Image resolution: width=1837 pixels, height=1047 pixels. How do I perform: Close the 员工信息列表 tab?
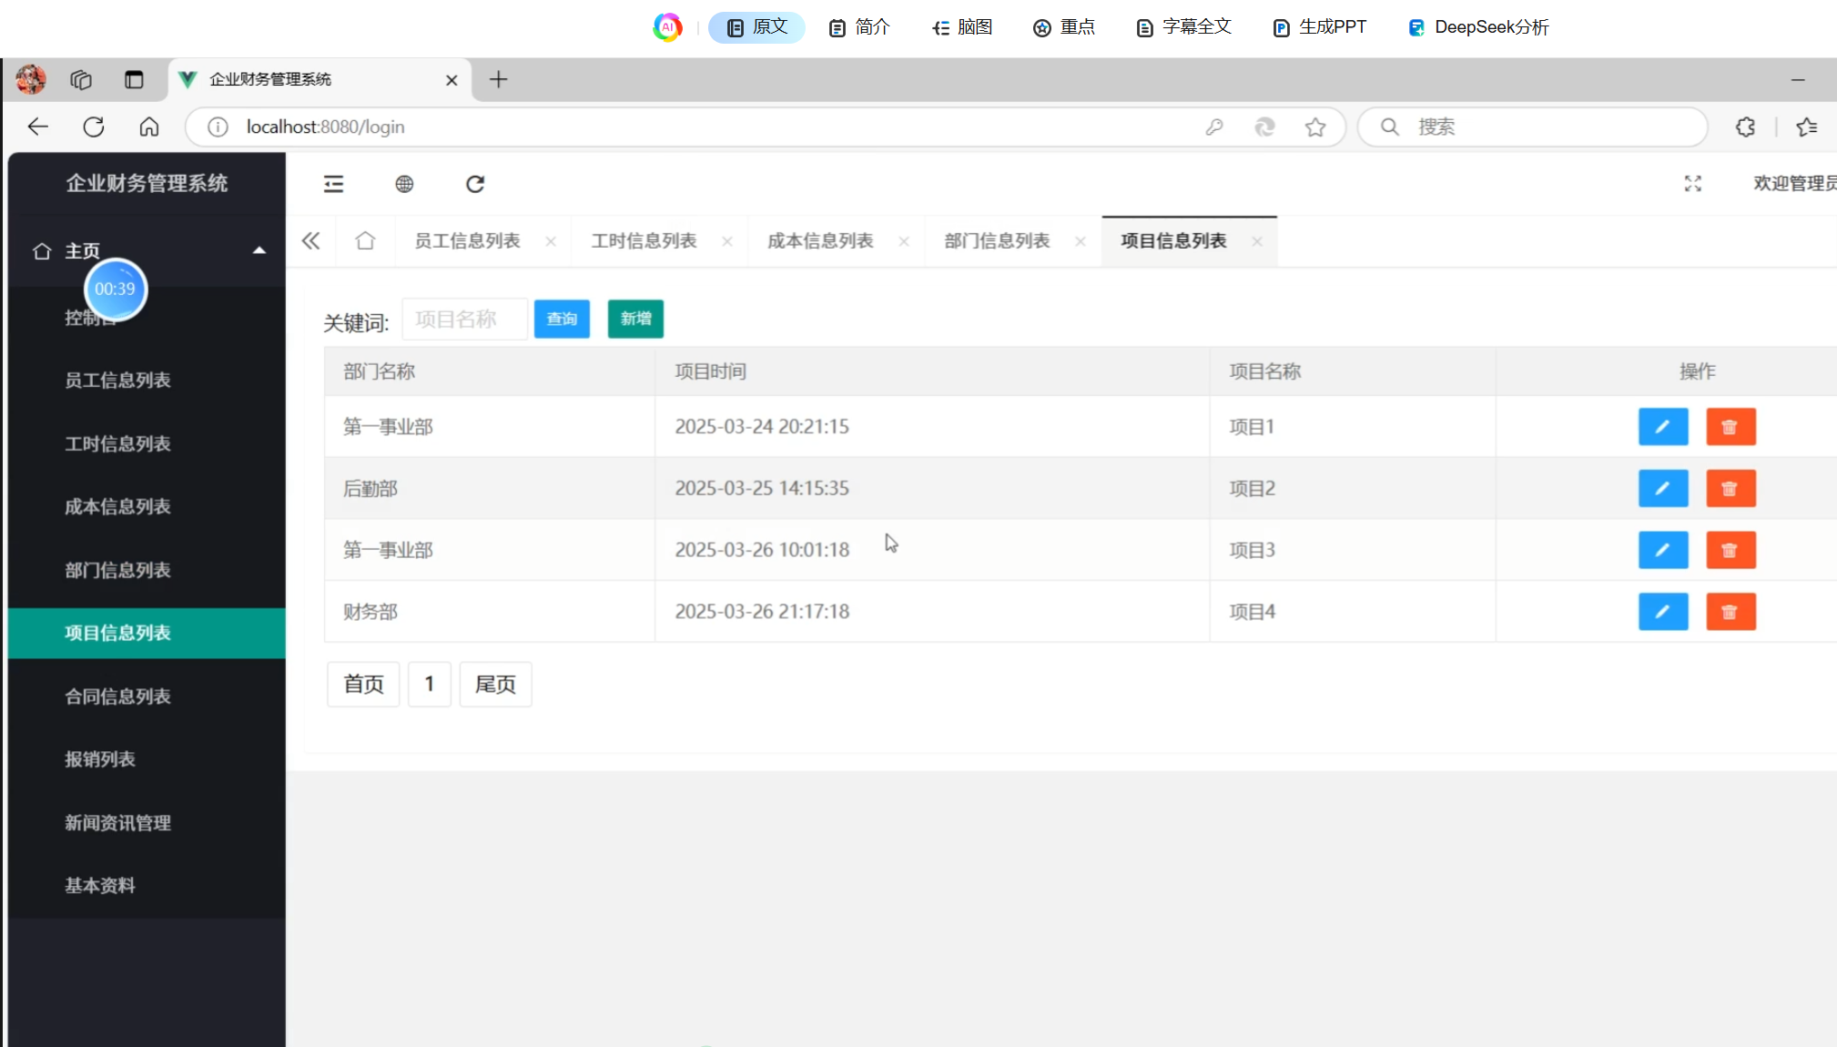551,241
